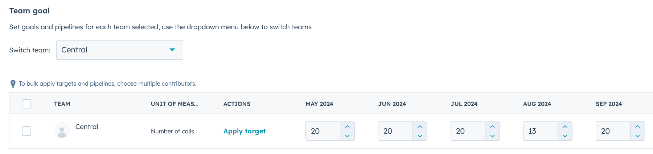Decrease the Jul 2024 target value
Image resolution: width=653 pixels, height=154 pixels.
click(x=492, y=136)
